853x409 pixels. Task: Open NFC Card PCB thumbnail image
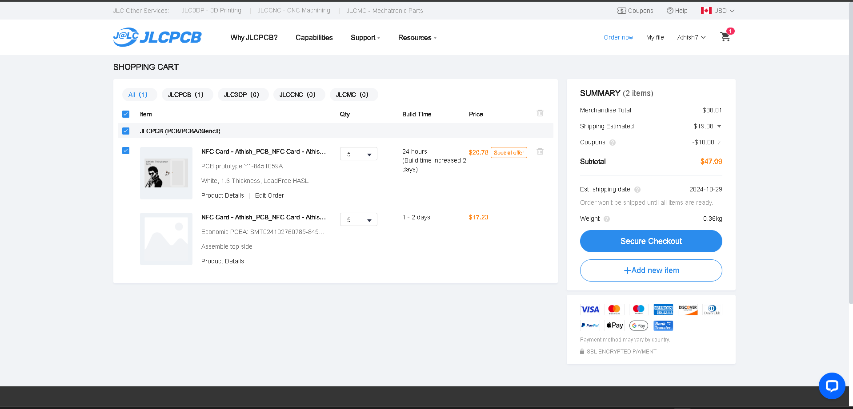tap(166, 173)
